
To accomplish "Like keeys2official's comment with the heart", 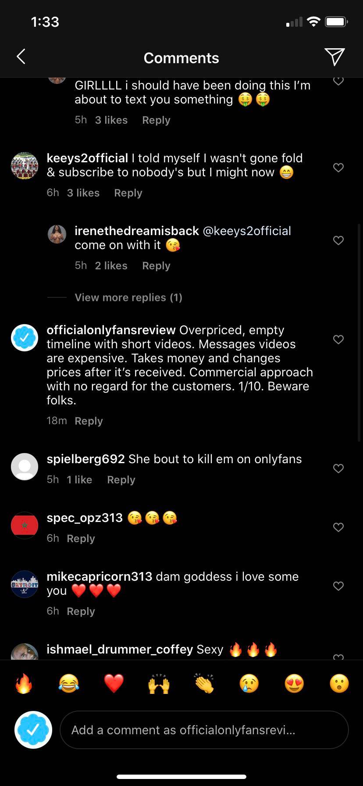I will coord(338,168).
